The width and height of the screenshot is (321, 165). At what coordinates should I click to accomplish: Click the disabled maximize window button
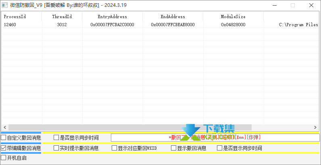(x=293, y=5)
